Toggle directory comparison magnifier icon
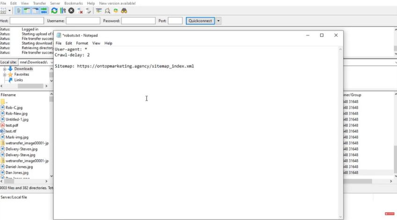Image resolution: width=397 pixels, height=220 pixels. point(107,11)
